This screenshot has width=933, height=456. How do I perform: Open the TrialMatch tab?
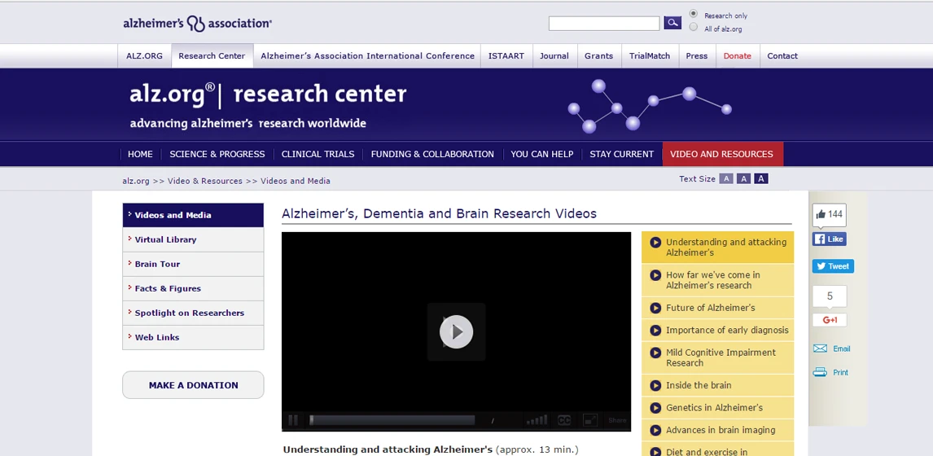[650, 56]
